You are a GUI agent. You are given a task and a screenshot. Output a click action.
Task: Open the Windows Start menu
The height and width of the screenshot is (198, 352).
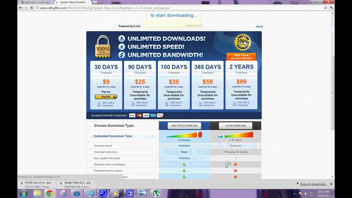click(23, 194)
